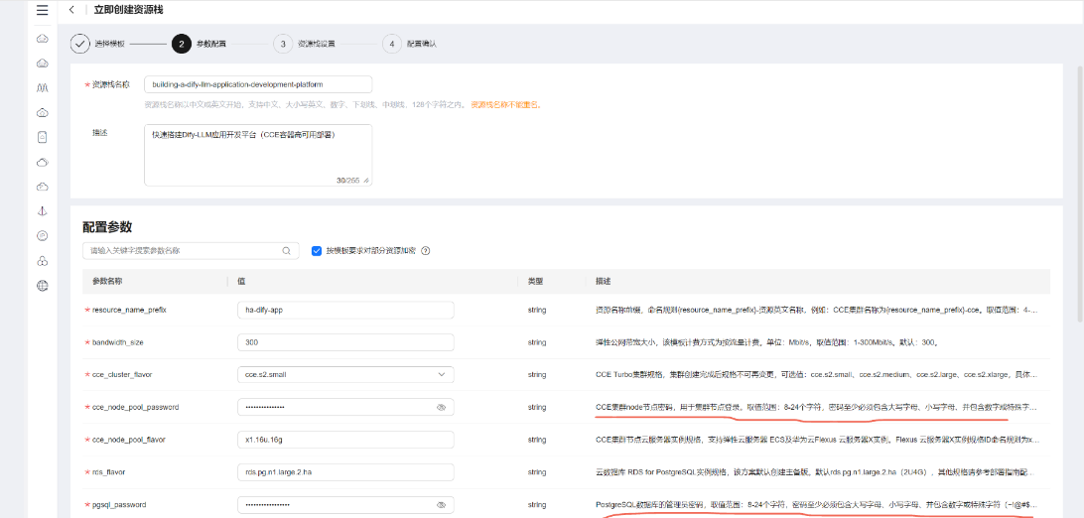1084x518 pixels.
Task: Click the globe icon in the left sidebar
Action: coord(42,286)
